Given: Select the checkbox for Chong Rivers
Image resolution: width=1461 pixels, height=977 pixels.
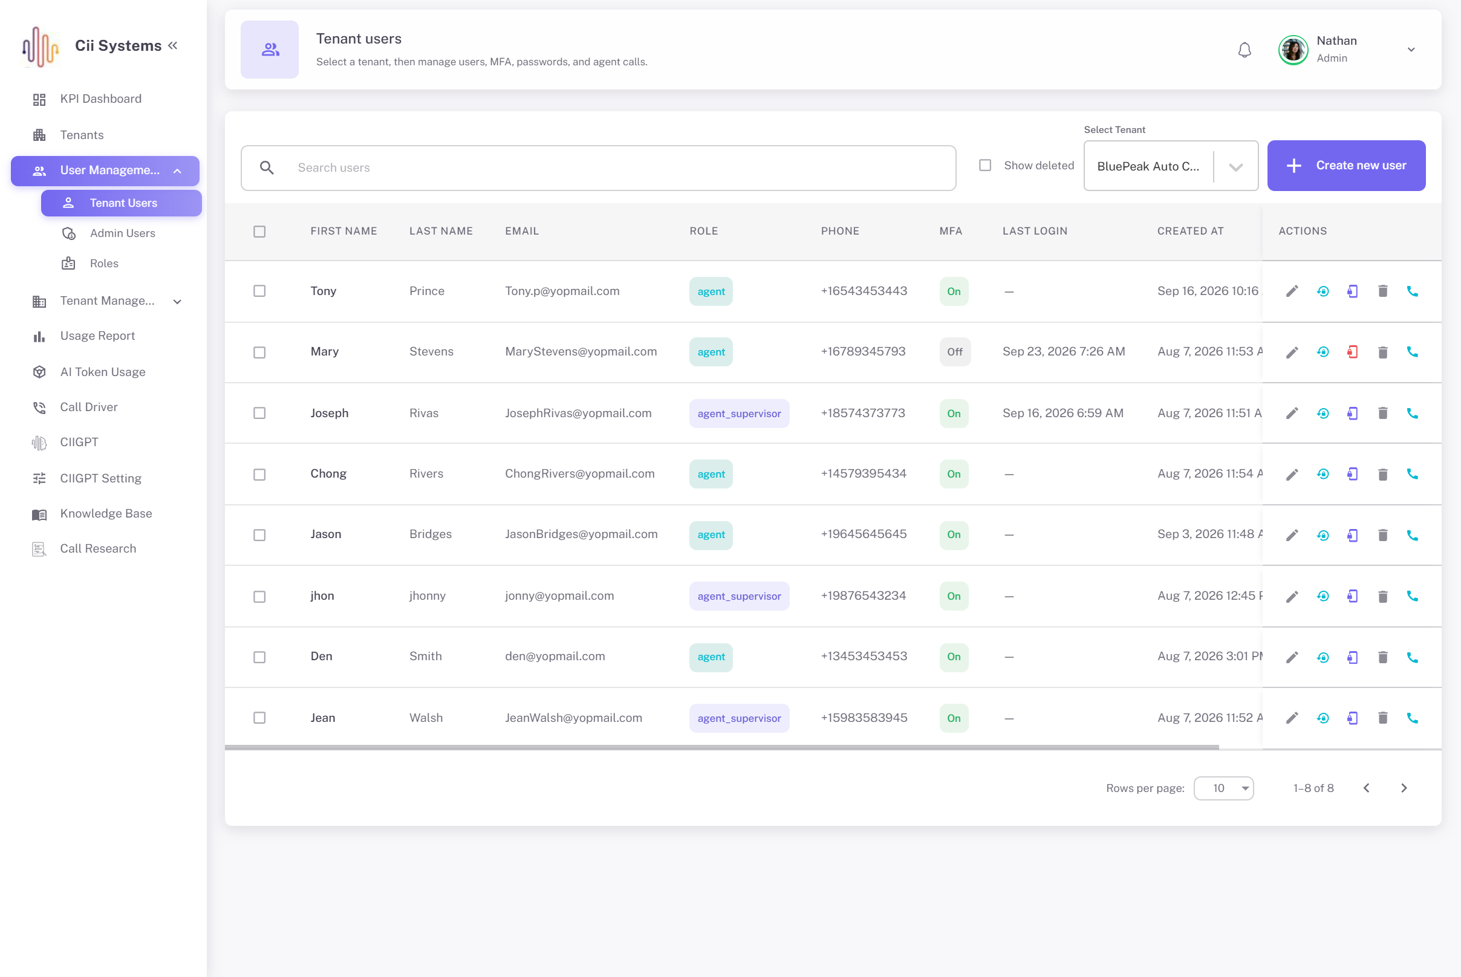Looking at the screenshot, I should (259, 474).
